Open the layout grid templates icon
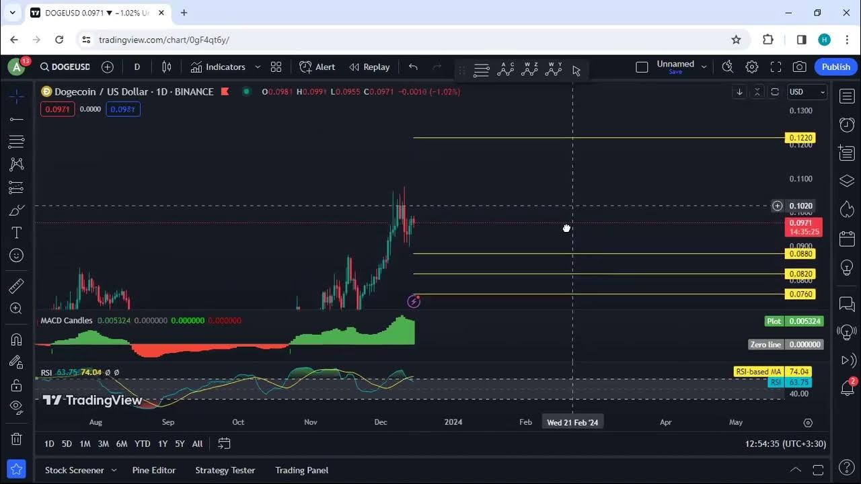The height and width of the screenshot is (484, 861). [x=276, y=67]
